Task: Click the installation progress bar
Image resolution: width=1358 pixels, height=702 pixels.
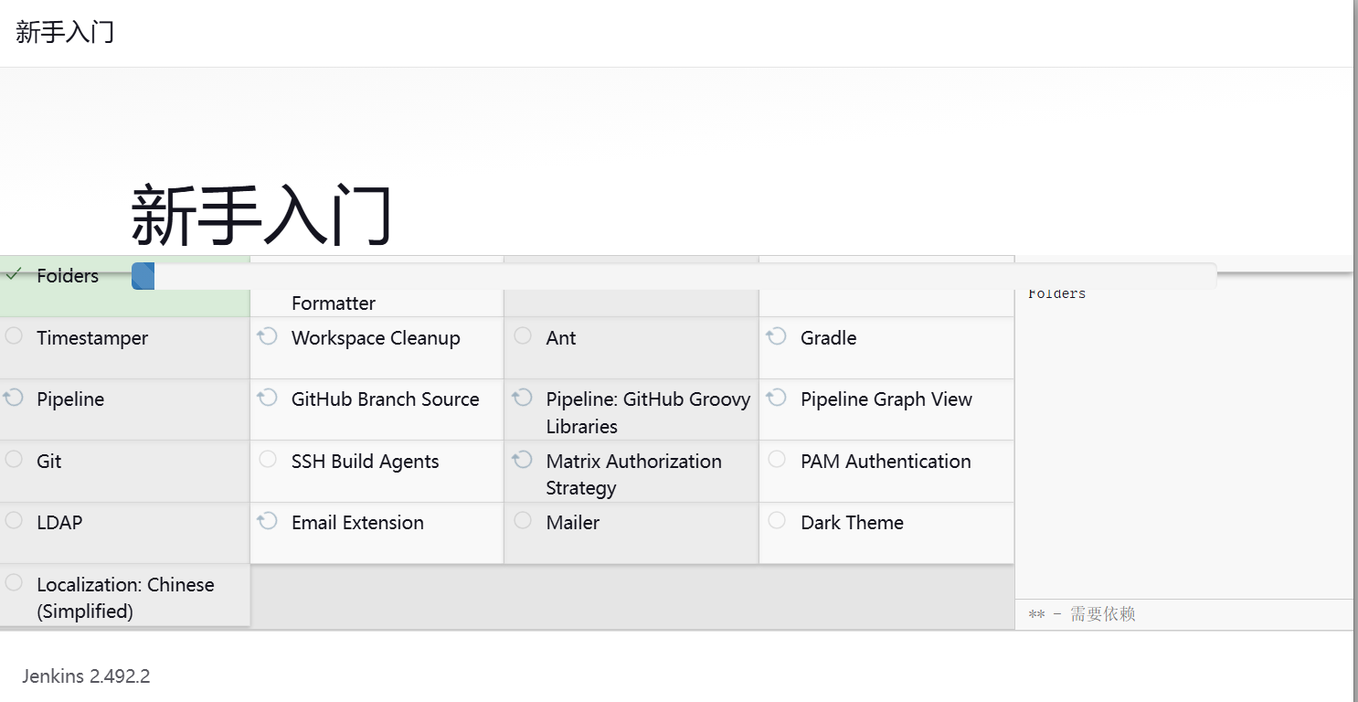Action: click(x=674, y=276)
